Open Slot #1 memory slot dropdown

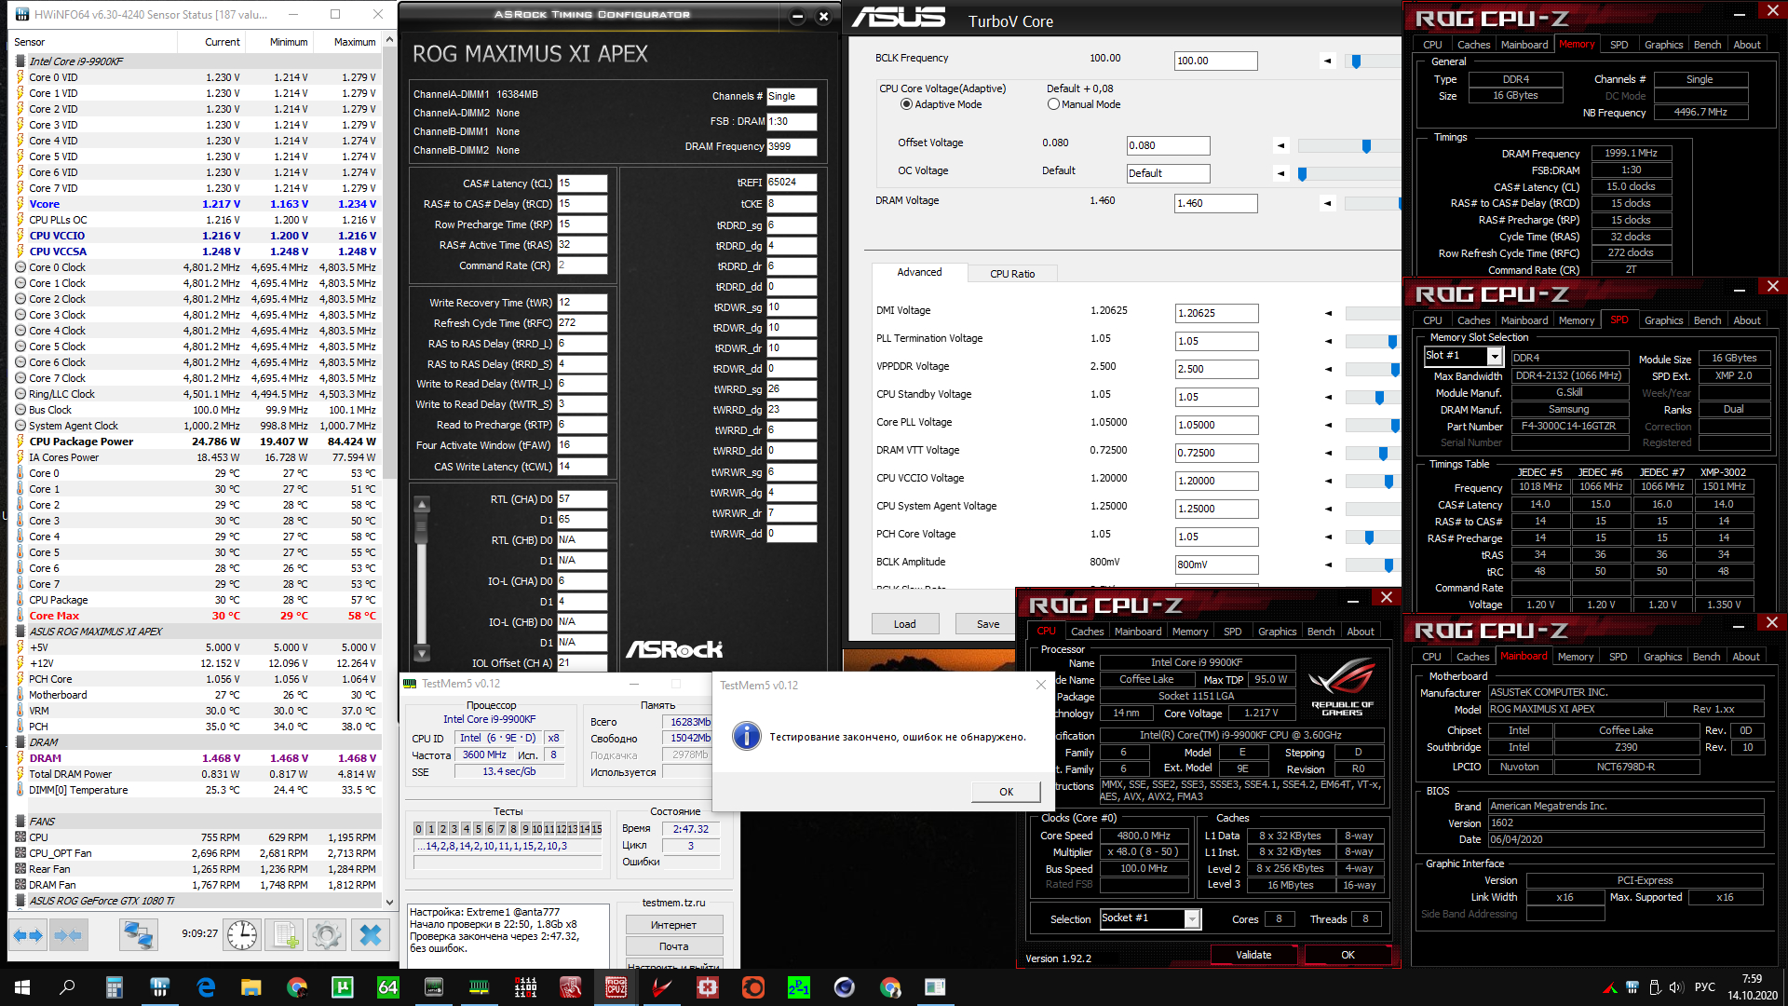pos(1495,356)
